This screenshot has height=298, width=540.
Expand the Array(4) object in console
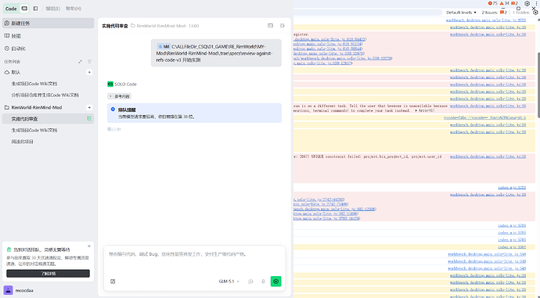tap(425, 111)
